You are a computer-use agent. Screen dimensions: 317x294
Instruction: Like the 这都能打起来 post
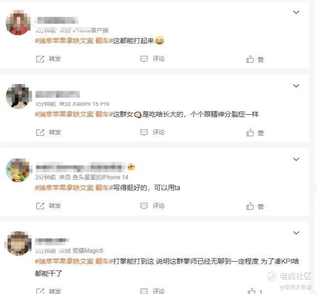click(255, 59)
